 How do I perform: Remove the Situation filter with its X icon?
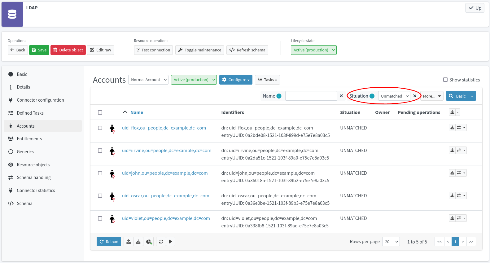[x=415, y=96]
